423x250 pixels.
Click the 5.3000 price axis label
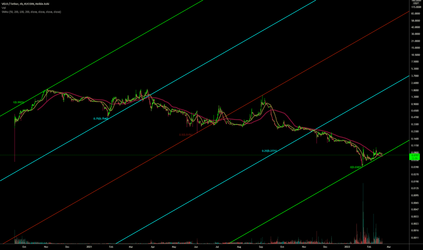tap(416, 69)
